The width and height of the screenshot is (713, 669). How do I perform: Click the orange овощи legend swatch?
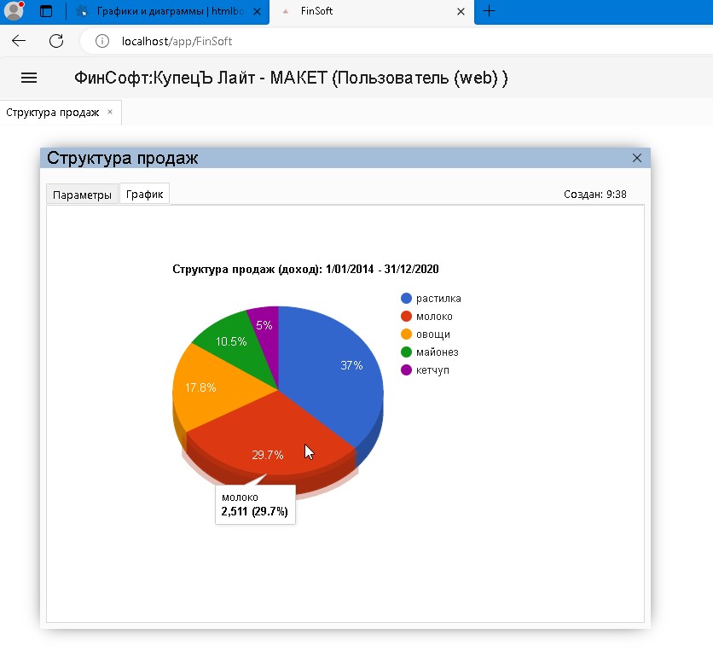click(x=407, y=334)
